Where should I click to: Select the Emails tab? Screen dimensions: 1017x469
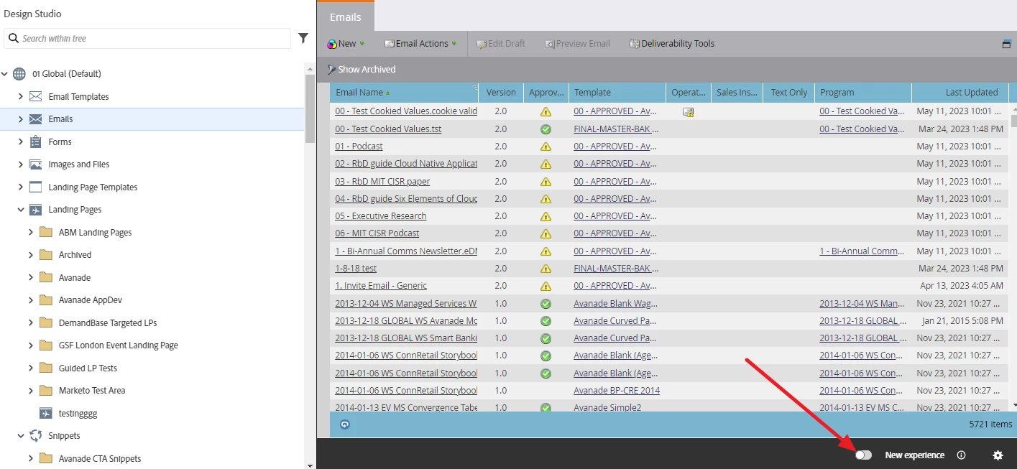(346, 17)
